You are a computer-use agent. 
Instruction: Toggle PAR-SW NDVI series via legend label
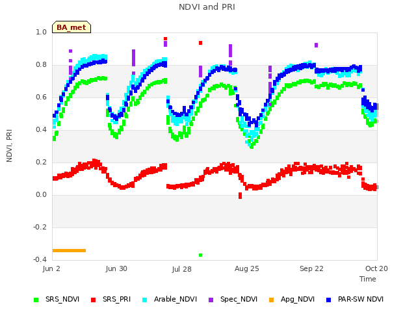coord(361,299)
